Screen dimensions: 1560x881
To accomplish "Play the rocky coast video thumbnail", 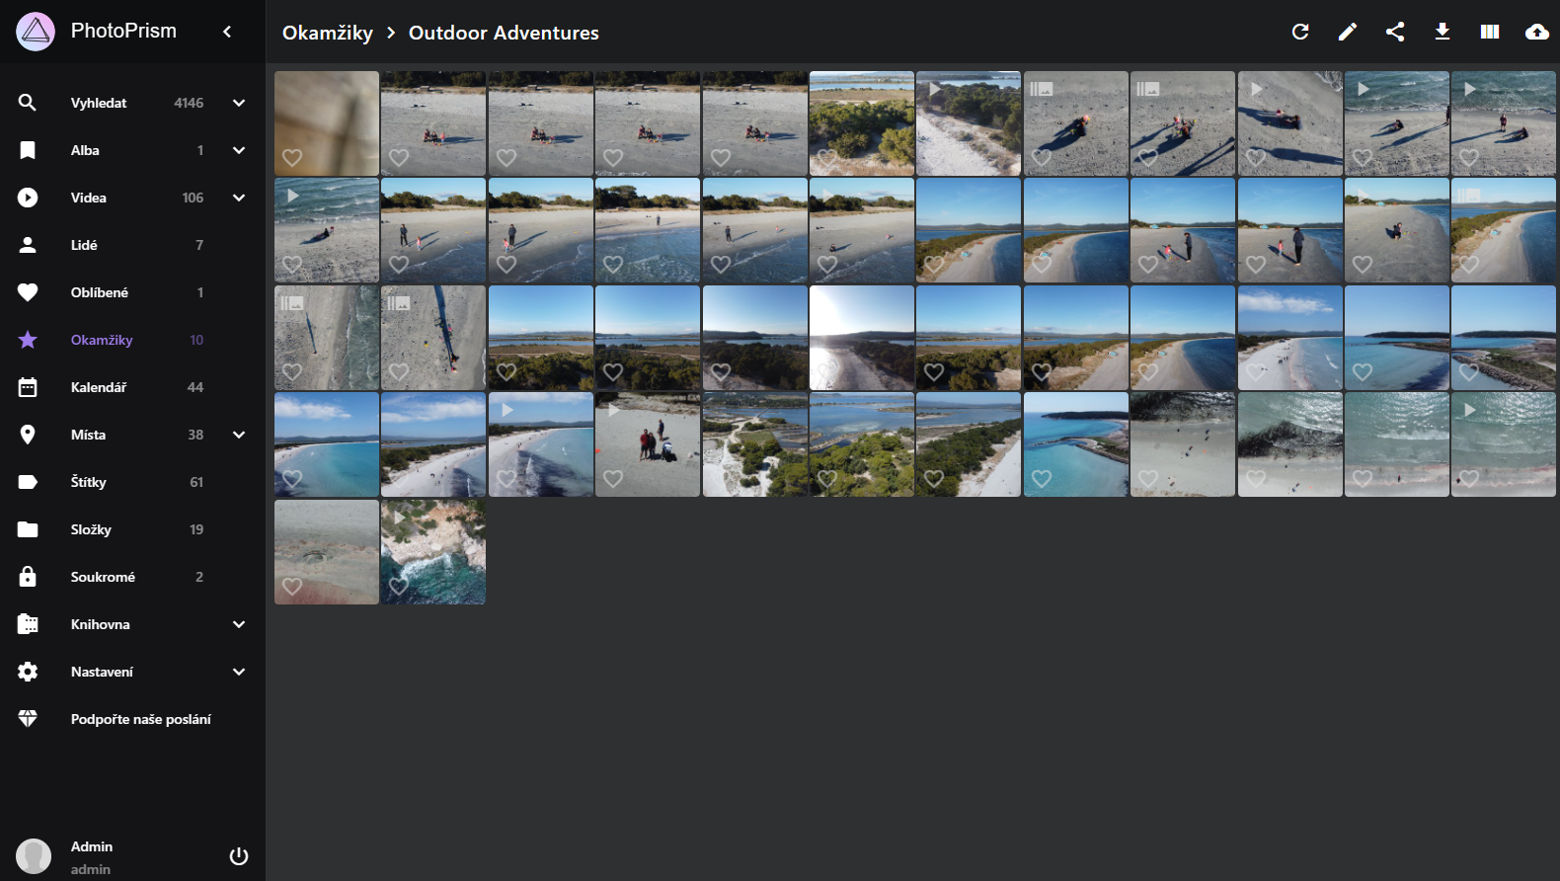I will pyautogui.click(x=434, y=548).
